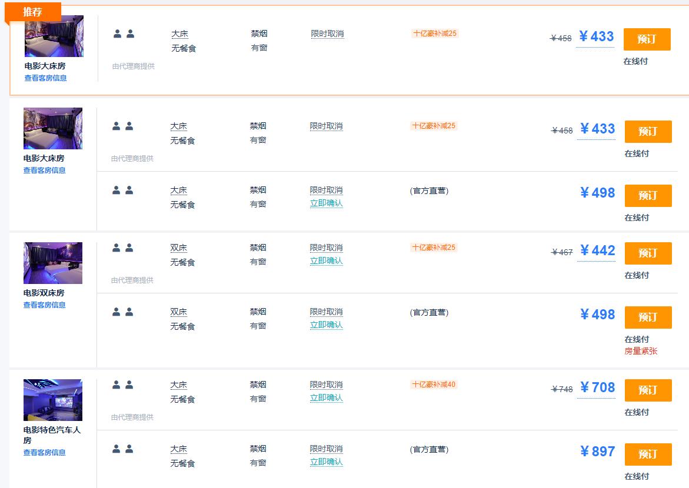Click 立即确认 in the ¥897 row
This screenshot has height=488, width=689.
pyautogui.click(x=326, y=462)
